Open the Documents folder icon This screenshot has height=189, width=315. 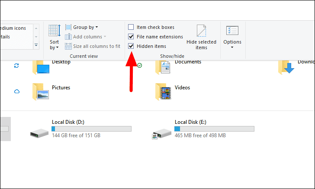tap(163, 68)
